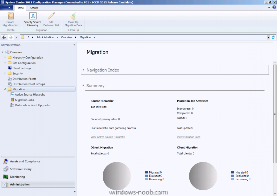Collapse the Administration navigation pane
This screenshot has height=196, width=277.
pos(74,45)
